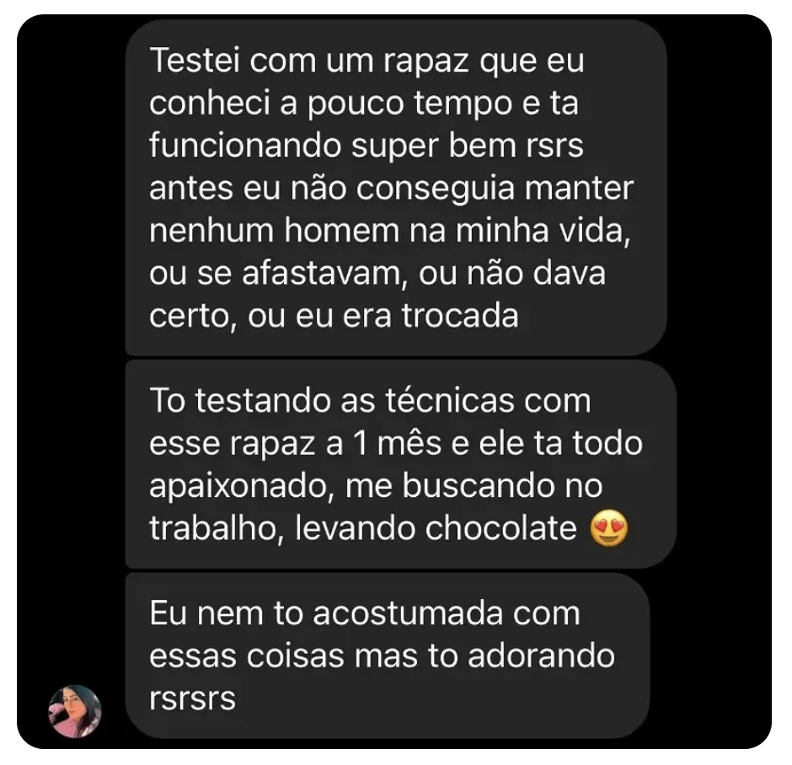Click the line "nenhum homem na minha vida,"
The image size is (792, 765).
[390, 232]
